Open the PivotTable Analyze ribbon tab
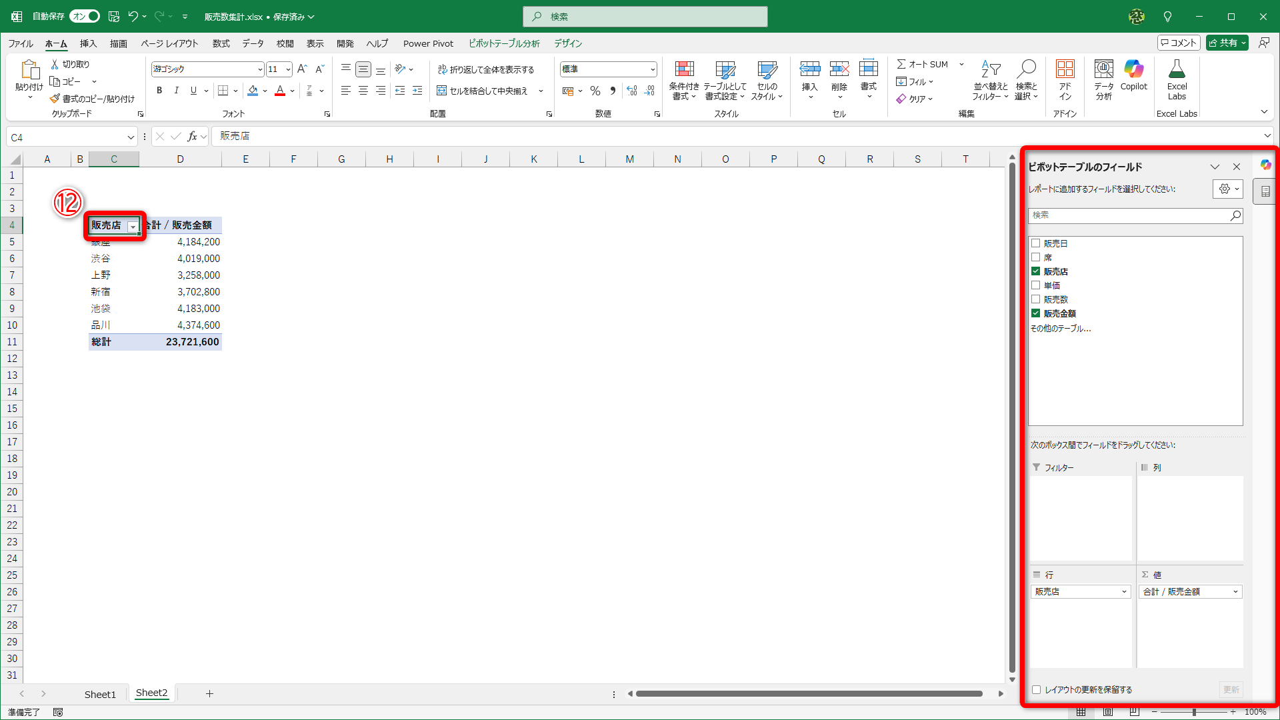Image resolution: width=1280 pixels, height=720 pixels. (504, 43)
